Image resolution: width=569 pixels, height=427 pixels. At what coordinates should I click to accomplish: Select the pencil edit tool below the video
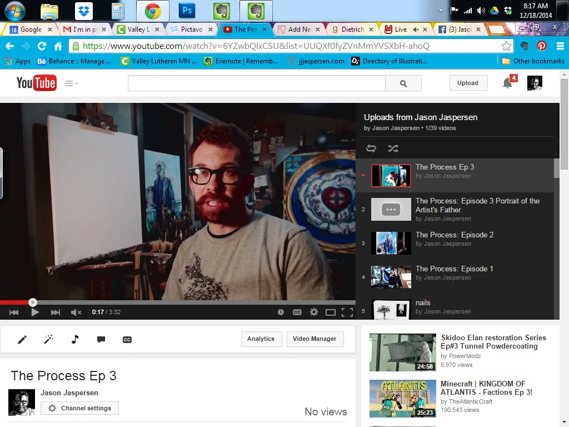tap(22, 339)
